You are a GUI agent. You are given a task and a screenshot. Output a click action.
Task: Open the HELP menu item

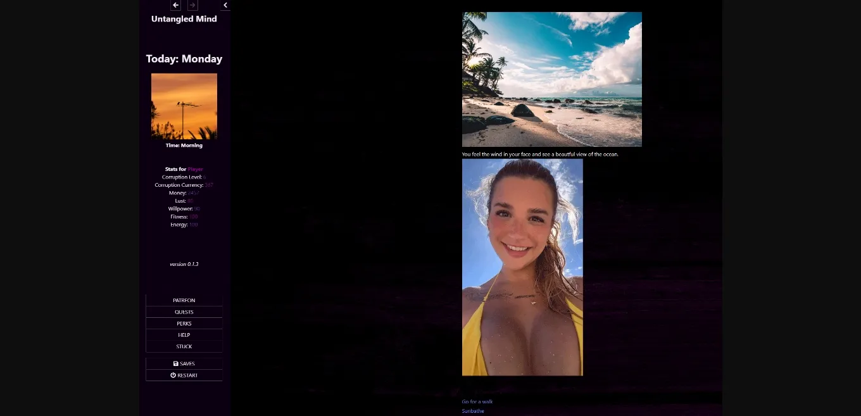pyautogui.click(x=184, y=335)
